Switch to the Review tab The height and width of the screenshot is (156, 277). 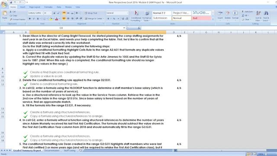[x=68, y=7]
